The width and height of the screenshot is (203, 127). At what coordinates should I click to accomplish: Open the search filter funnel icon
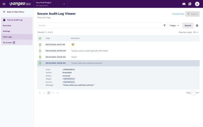[x=164, y=26]
